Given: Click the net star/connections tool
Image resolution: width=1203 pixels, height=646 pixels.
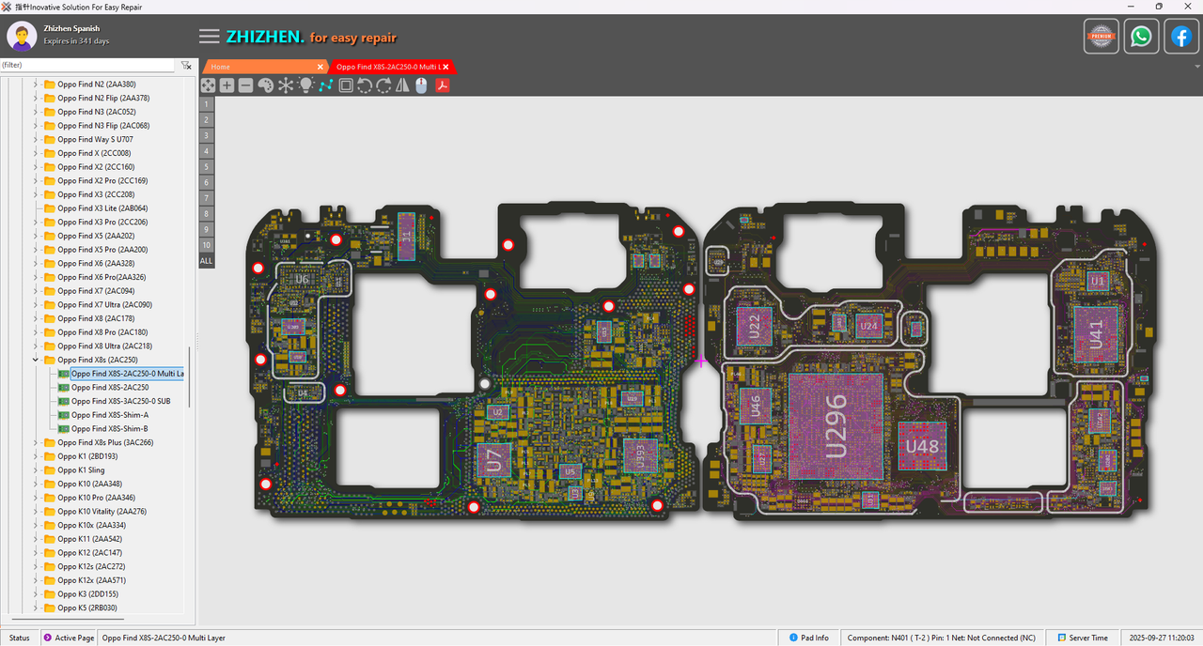Looking at the screenshot, I should coord(286,85).
